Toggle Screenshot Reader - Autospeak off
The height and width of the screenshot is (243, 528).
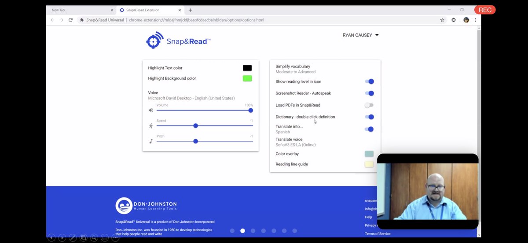pyautogui.click(x=370, y=93)
